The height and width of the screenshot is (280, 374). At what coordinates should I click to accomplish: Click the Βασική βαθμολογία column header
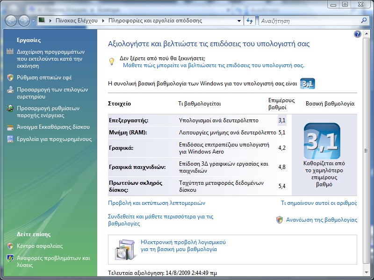tap(330, 104)
